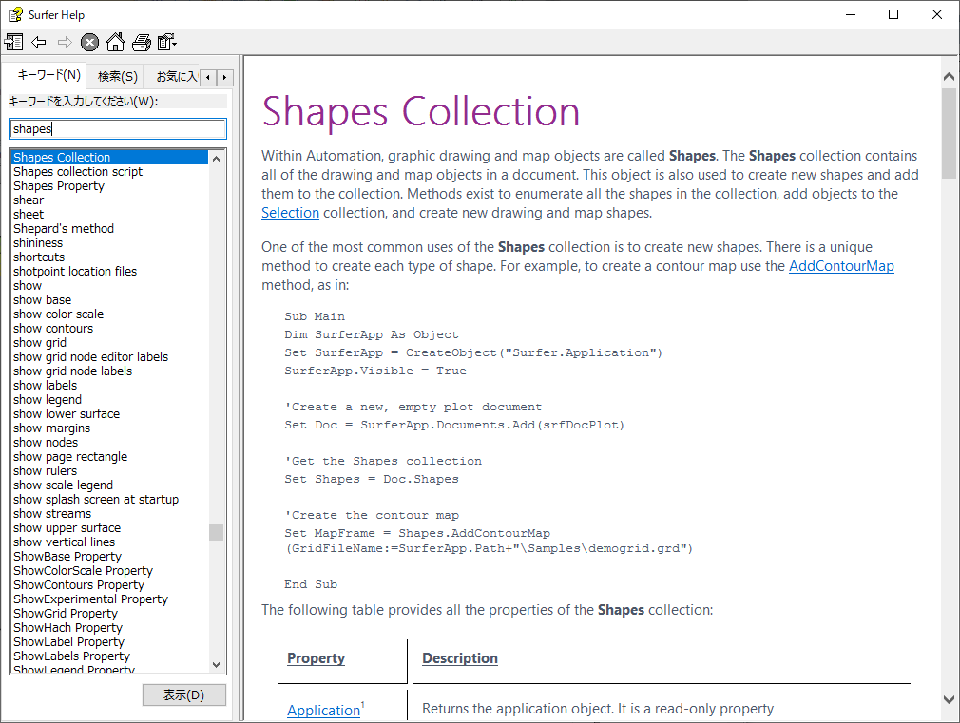Print the current help topic
This screenshot has width=960, height=723.
(x=141, y=42)
